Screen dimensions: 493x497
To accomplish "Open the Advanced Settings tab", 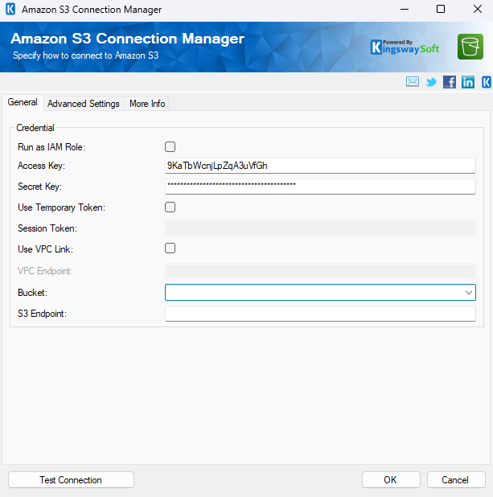I will 84,104.
